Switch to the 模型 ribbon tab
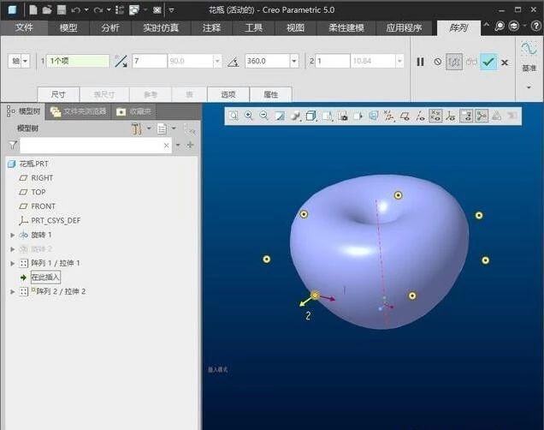Viewport: 544px width, 430px height. coord(68,27)
